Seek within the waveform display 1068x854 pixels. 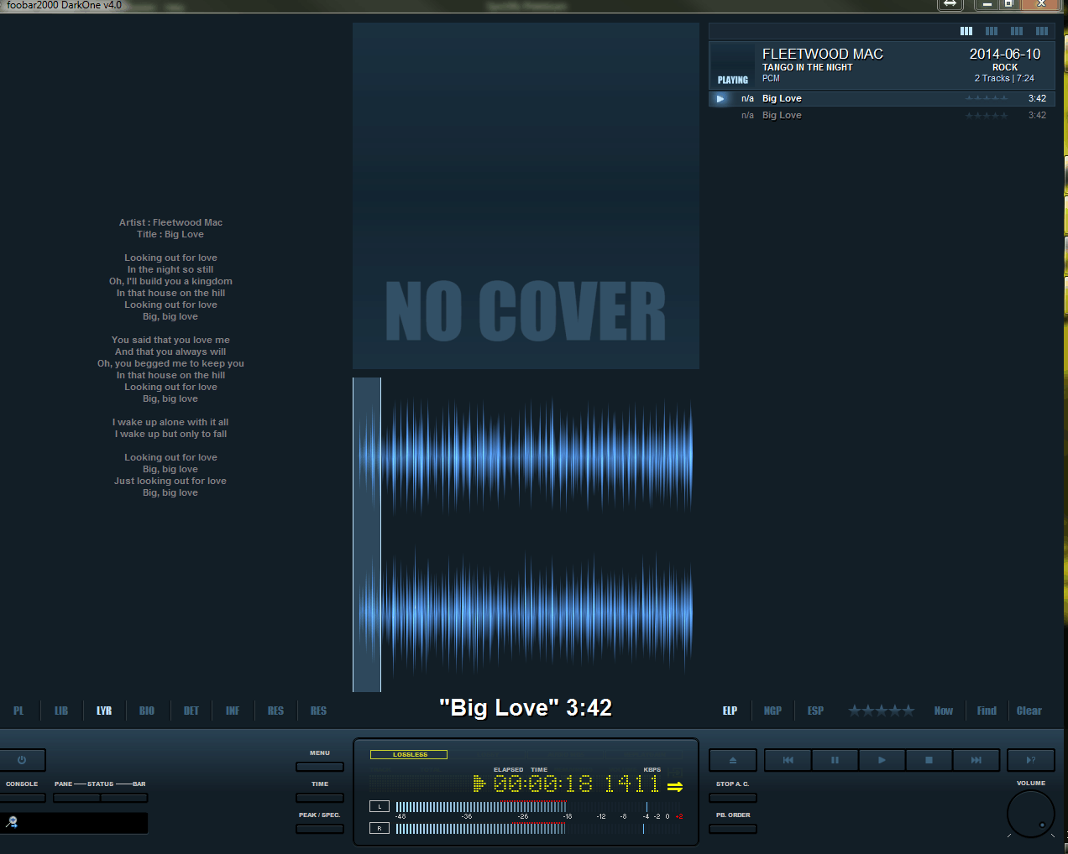point(526,534)
